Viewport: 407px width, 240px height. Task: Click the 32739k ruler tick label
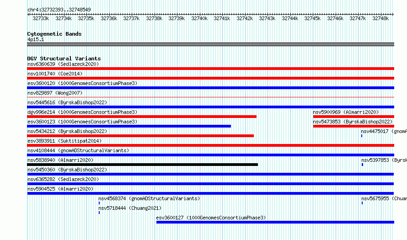point(177,18)
